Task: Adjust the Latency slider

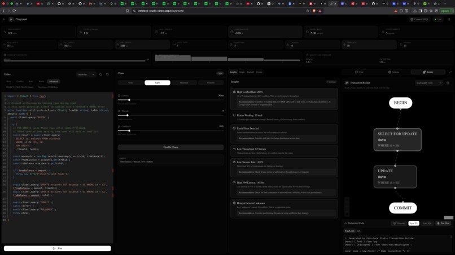Action: pos(170,100)
